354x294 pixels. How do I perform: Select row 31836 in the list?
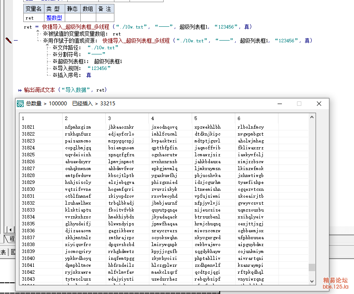[x=164, y=231]
